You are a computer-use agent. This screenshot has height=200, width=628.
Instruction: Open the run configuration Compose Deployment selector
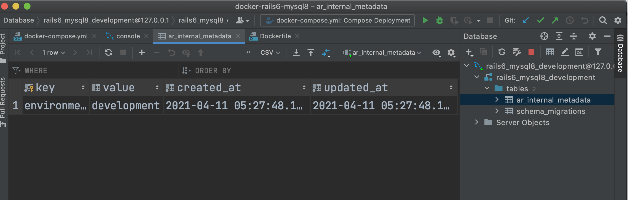337,21
